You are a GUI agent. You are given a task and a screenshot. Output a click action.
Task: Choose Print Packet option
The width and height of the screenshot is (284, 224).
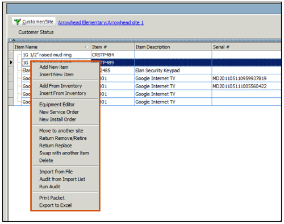[x=52, y=198]
